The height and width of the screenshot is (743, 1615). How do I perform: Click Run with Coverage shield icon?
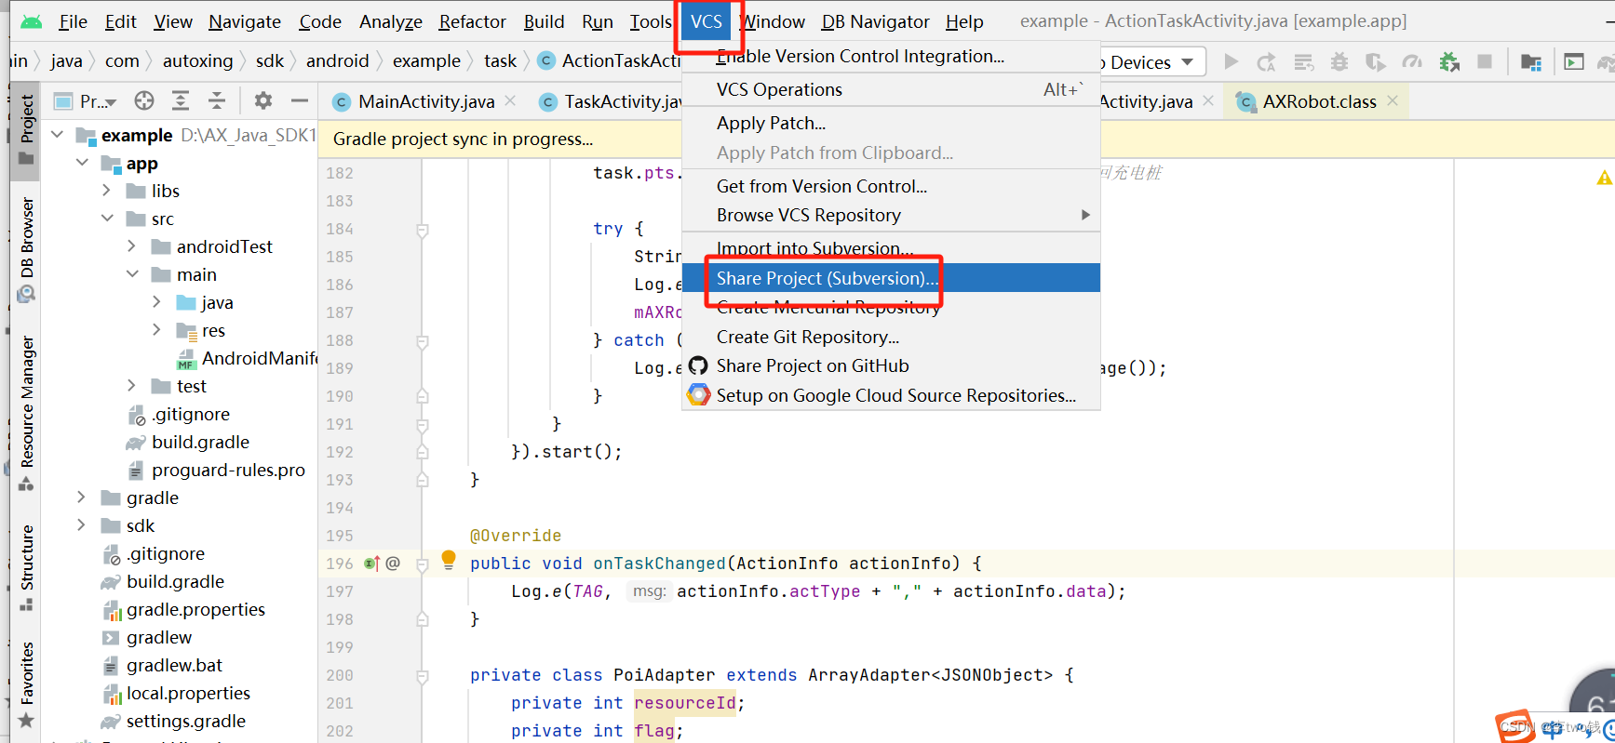pyautogui.click(x=1376, y=62)
